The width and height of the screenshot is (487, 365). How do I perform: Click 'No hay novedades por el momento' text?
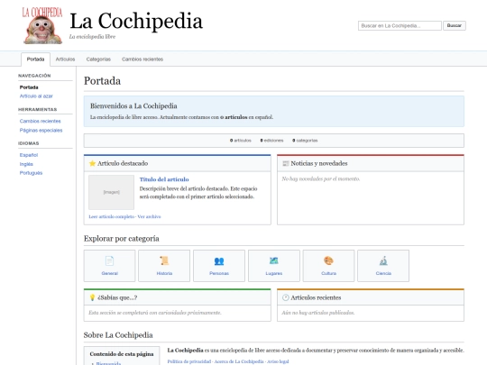coord(321,178)
